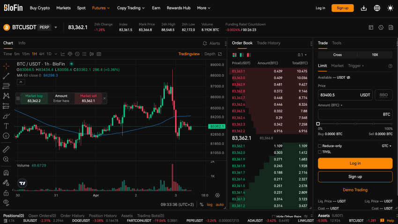Viewport: 398px width, 224px height.
Task: Select the ruler measure tool
Action: (x=6, y=149)
